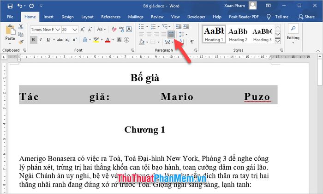This screenshot has width=323, height=194.
Task: Click the Phonetic Guide icon
Action: 121,29
